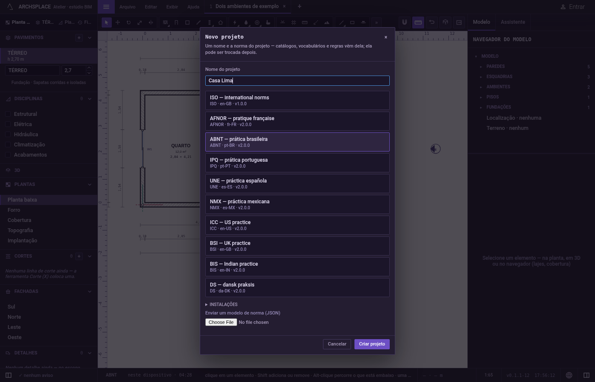Open the hamburger menu icon
The height and width of the screenshot is (382, 595).
(x=106, y=7)
